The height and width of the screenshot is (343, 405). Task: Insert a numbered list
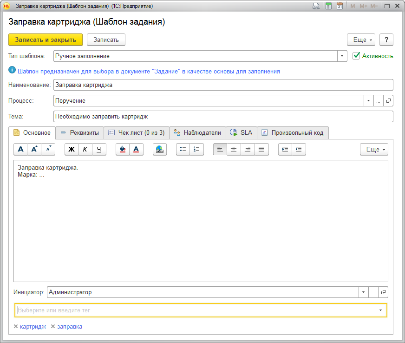click(x=196, y=149)
